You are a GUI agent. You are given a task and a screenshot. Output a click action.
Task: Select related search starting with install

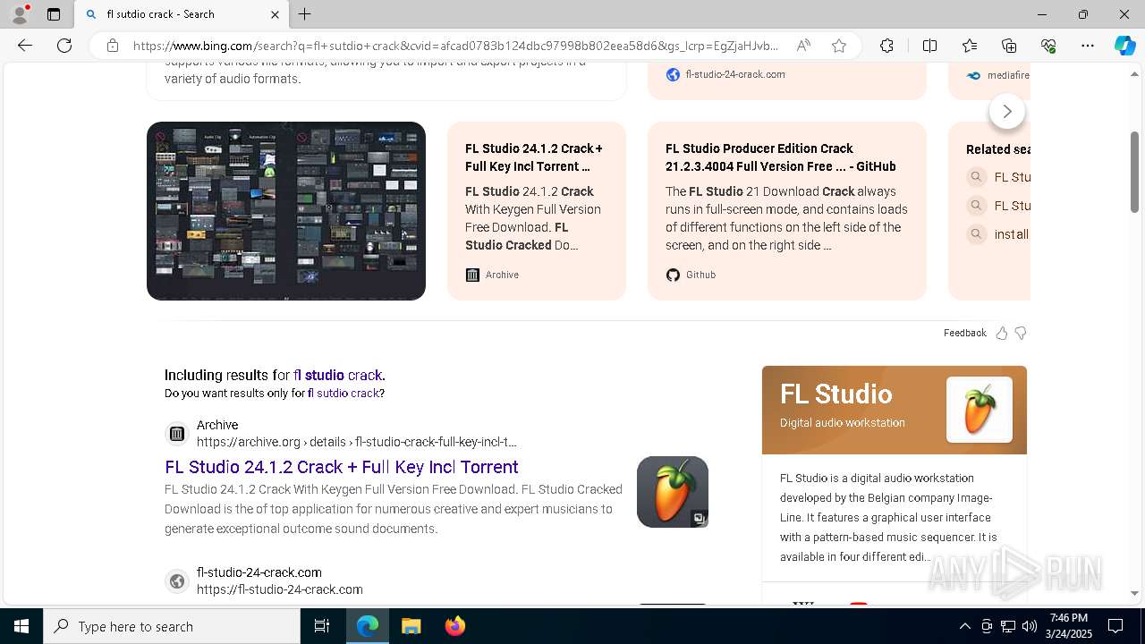click(x=999, y=234)
